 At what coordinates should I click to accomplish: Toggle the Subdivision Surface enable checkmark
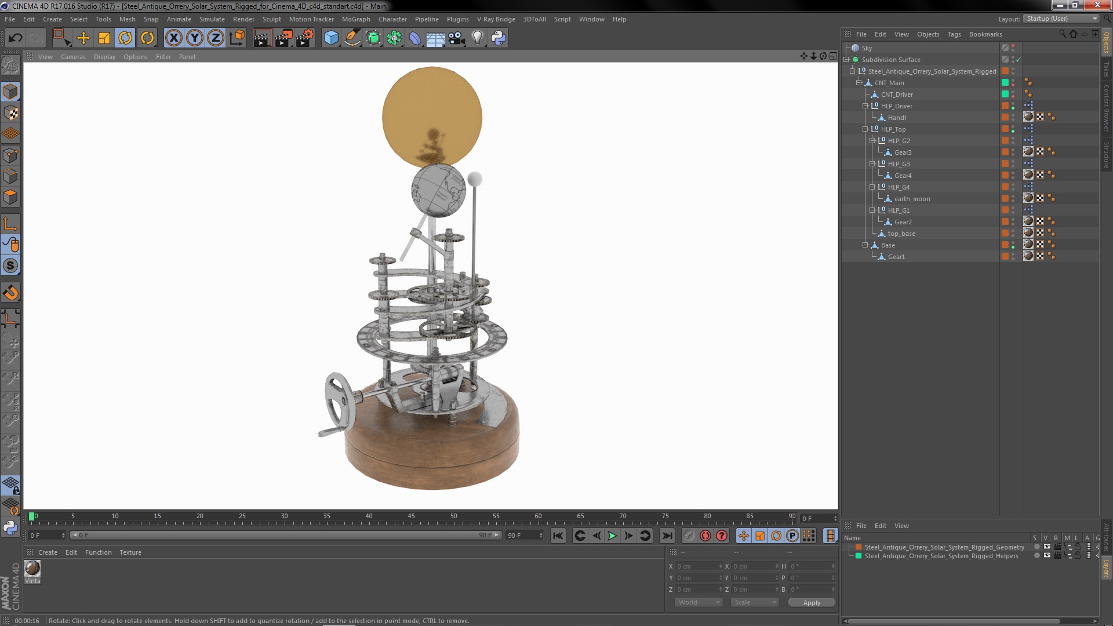click(x=1018, y=60)
